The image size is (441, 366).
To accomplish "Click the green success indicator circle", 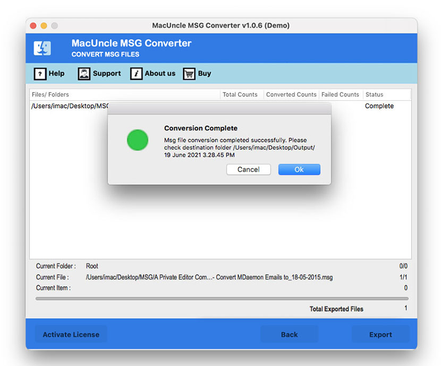I will point(137,140).
